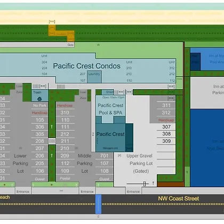Select parking space 311
Image resolution: width=224 pixels, height=224 pixels.
pyautogui.click(x=166, y=106)
